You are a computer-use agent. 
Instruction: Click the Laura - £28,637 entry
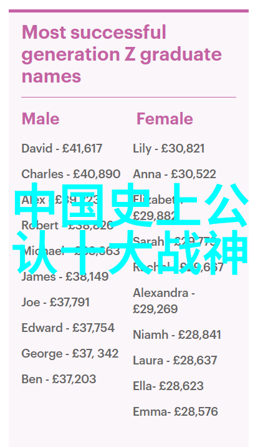point(175,360)
